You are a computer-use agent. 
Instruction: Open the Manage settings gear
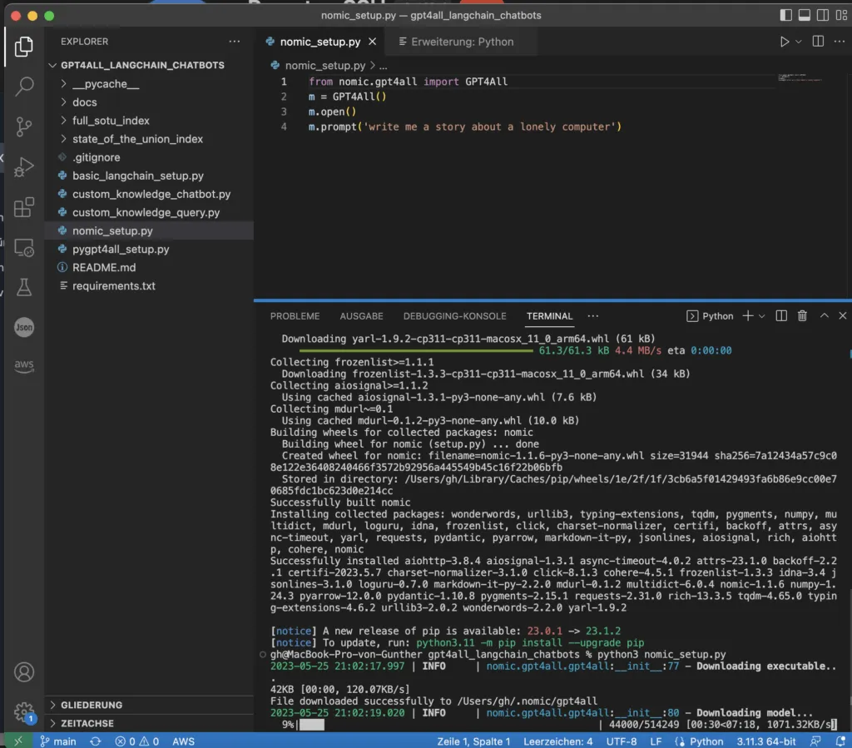click(23, 711)
